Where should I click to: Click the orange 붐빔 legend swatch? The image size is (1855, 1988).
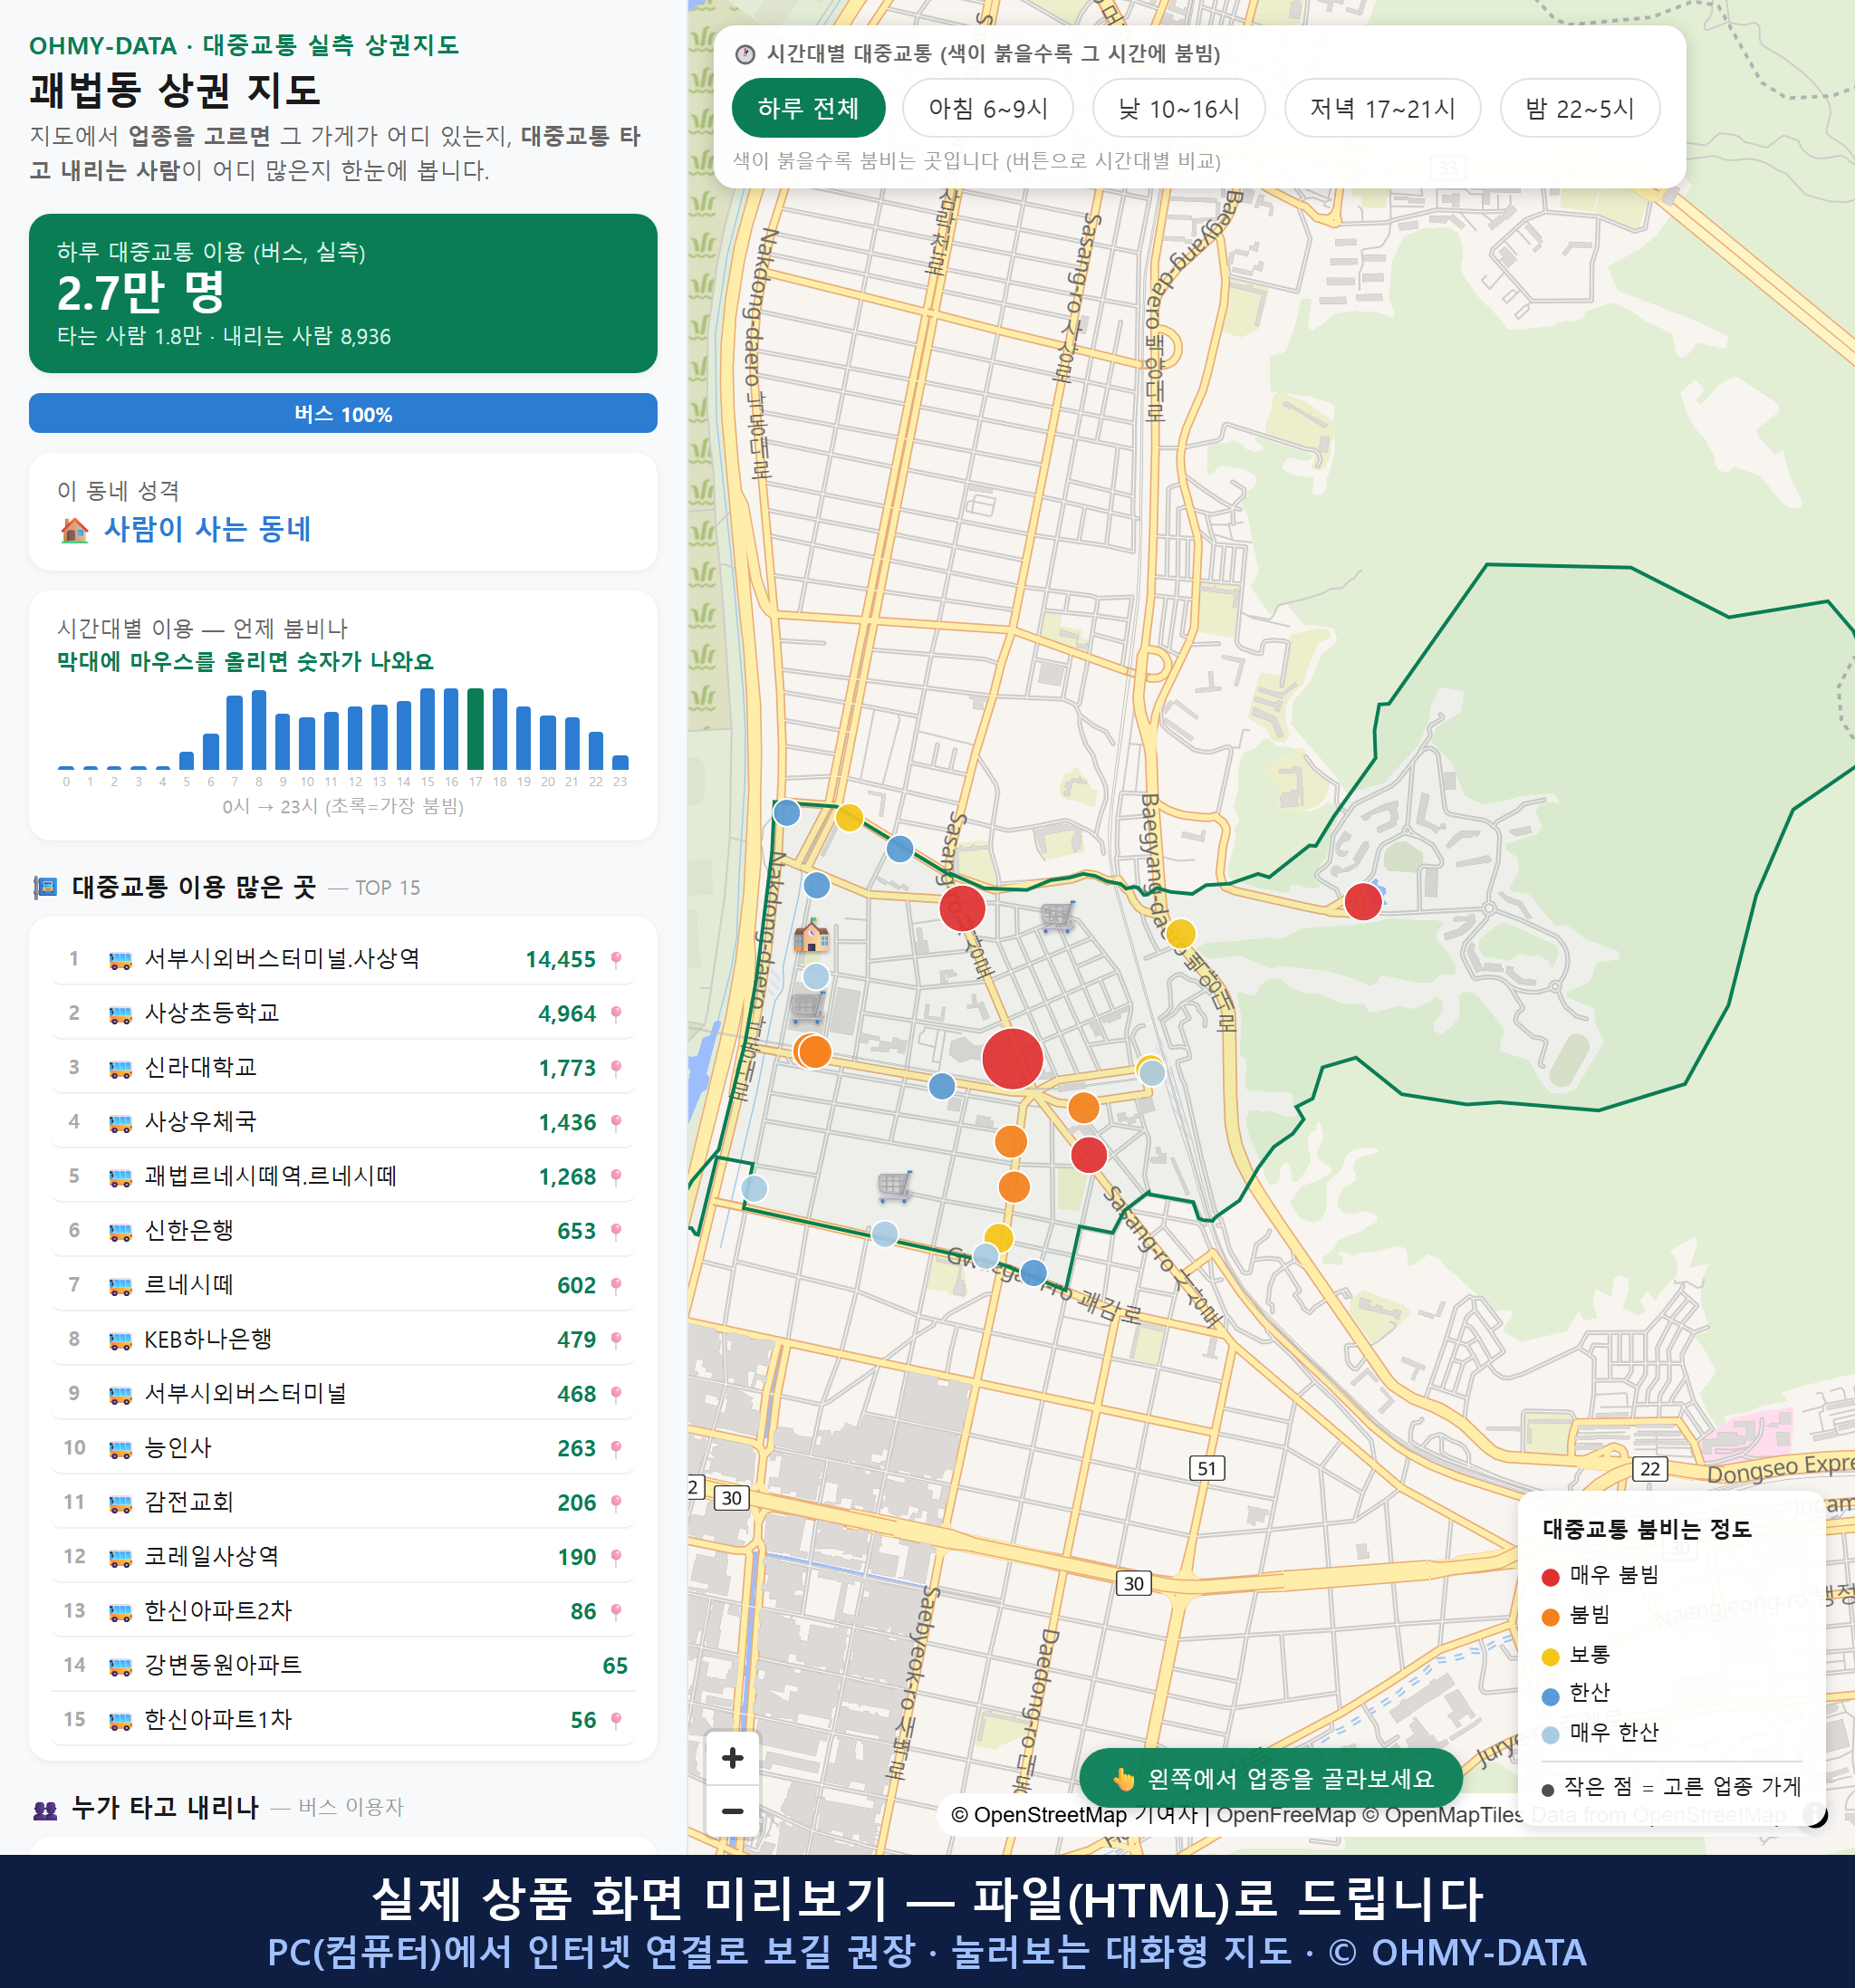[x=1550, y=1617]
